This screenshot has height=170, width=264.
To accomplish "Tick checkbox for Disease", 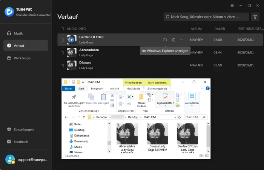I will click(x=62, y=65).
